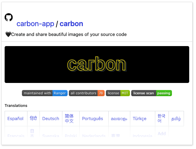The height and width of the screenshot is (149, 196).
Task: Open the carbon-app organization link
Action: (35, 24)
